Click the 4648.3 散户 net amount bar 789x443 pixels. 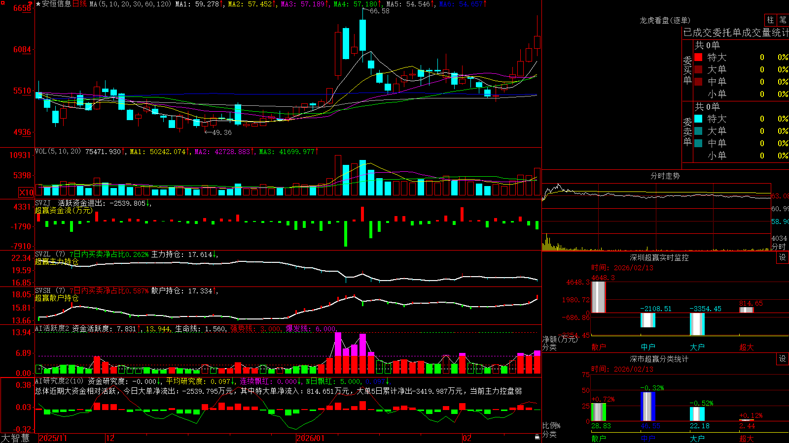pyautogui.click(x=599, y=297)
